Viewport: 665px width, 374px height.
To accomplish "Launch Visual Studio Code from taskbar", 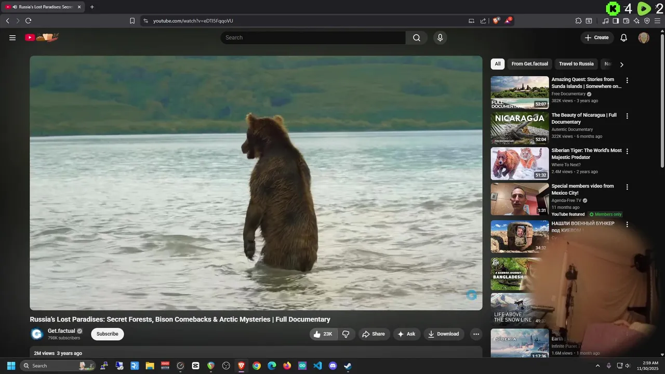I will pos(317,366).
